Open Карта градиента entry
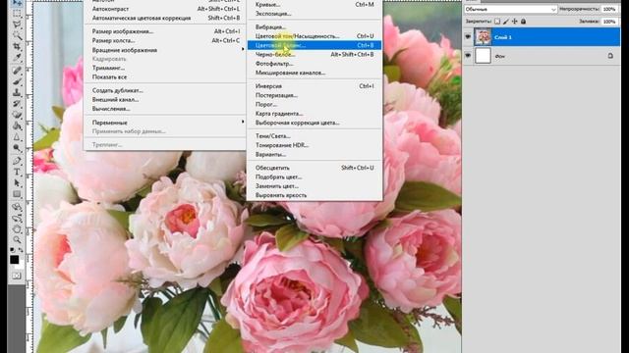629x353 pixels. pos(314,114)
